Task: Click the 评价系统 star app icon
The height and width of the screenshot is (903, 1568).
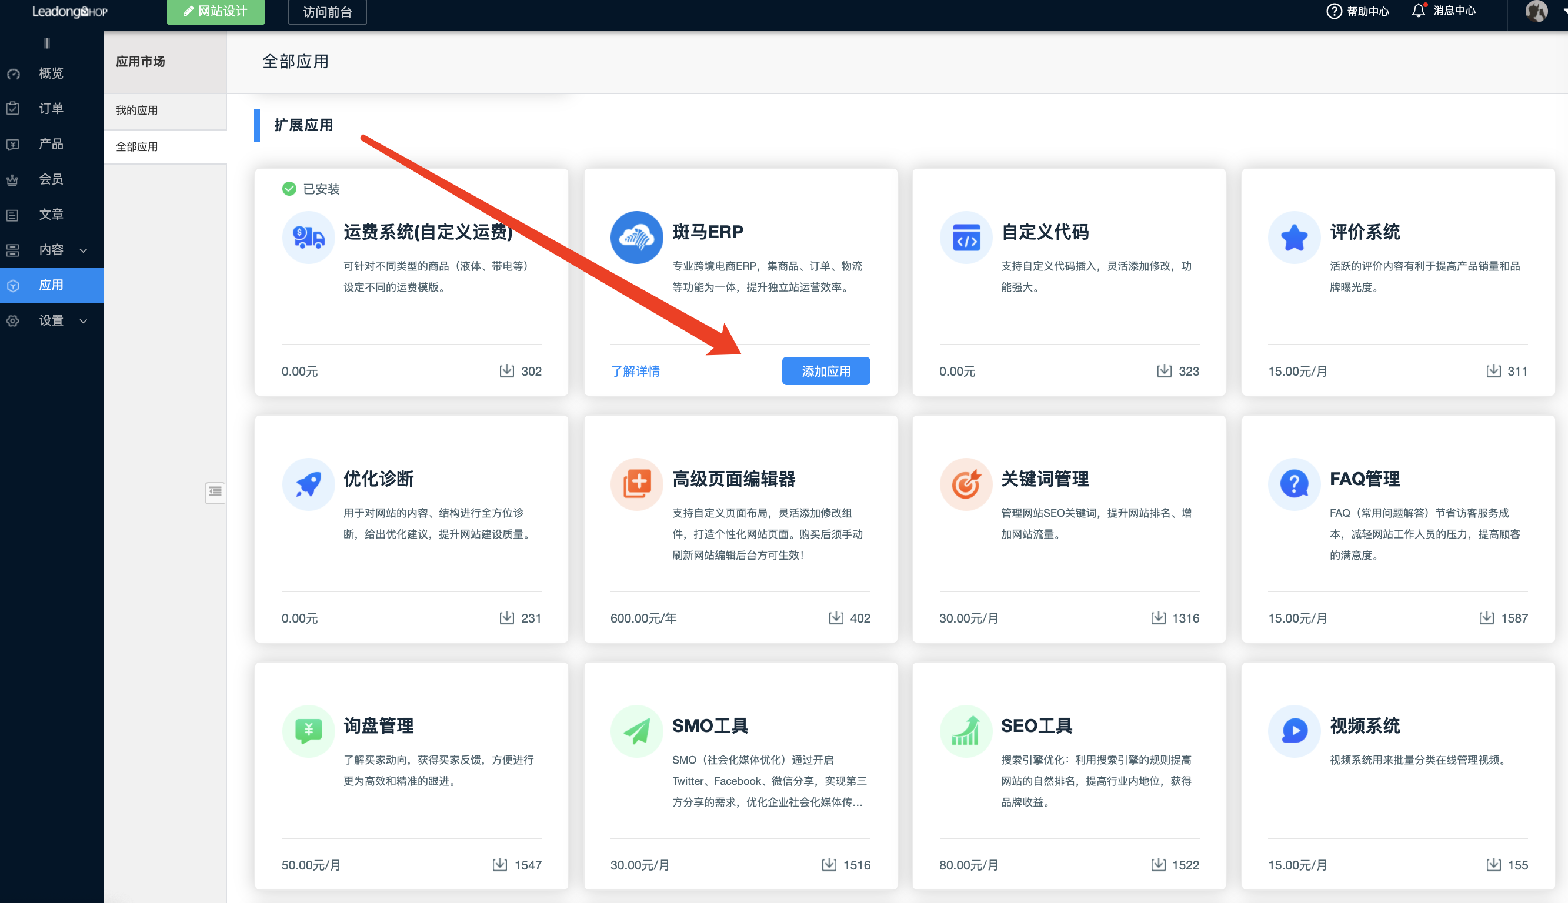Action: (1294, 237)
